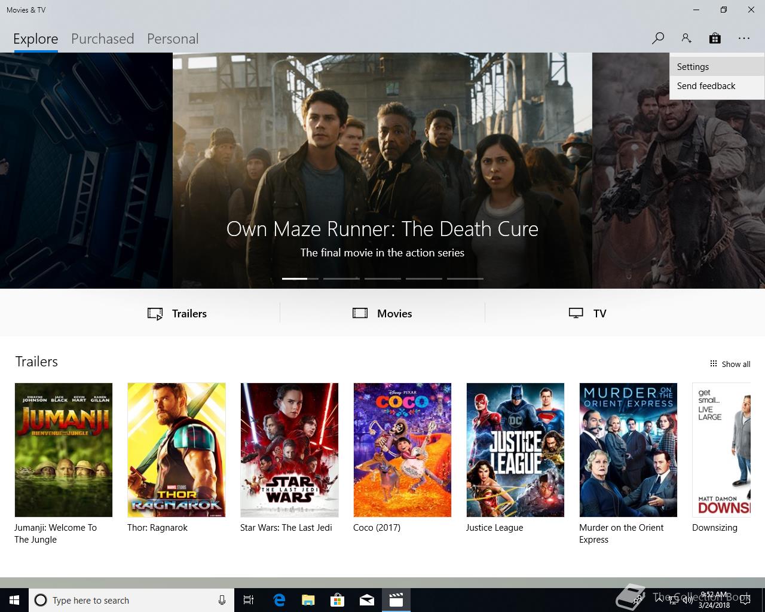Open the Thor: Ragnarok poster
Screen dimensions: 765x612
176,450
